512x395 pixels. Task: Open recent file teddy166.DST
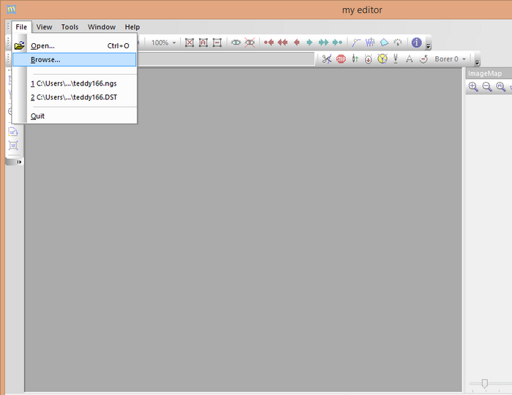pos(75,97)
